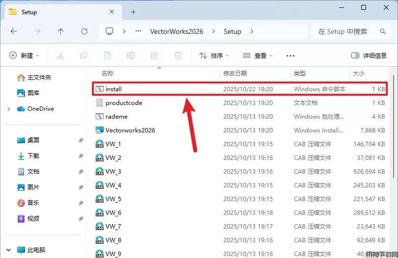Unpin Music (音乐) using its pin icon
The width and height of the screenshot is (398, 258).
tap(80, 203)
